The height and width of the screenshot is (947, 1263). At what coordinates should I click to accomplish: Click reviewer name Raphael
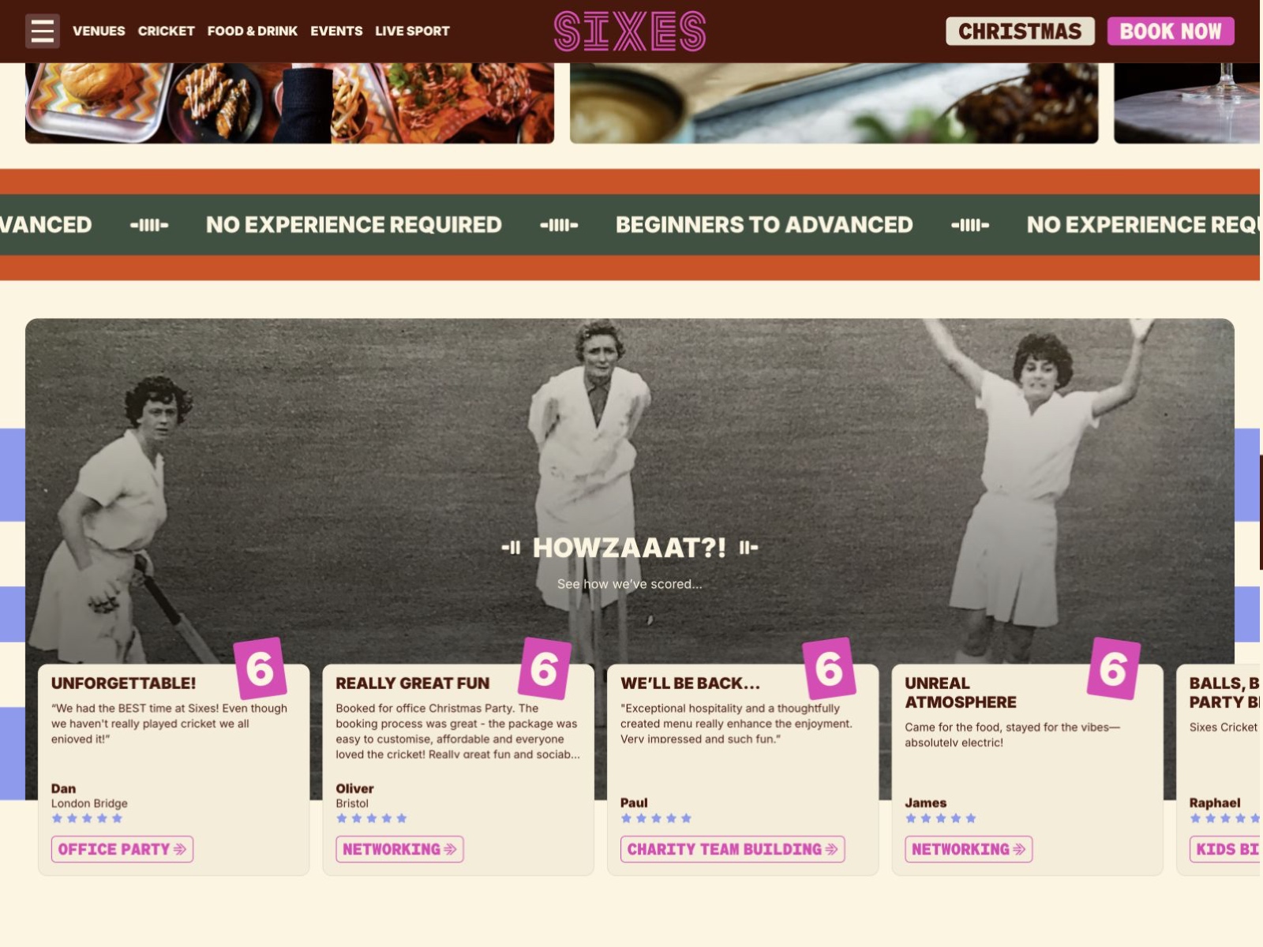pyautogui.click(x=1215, y=803)
